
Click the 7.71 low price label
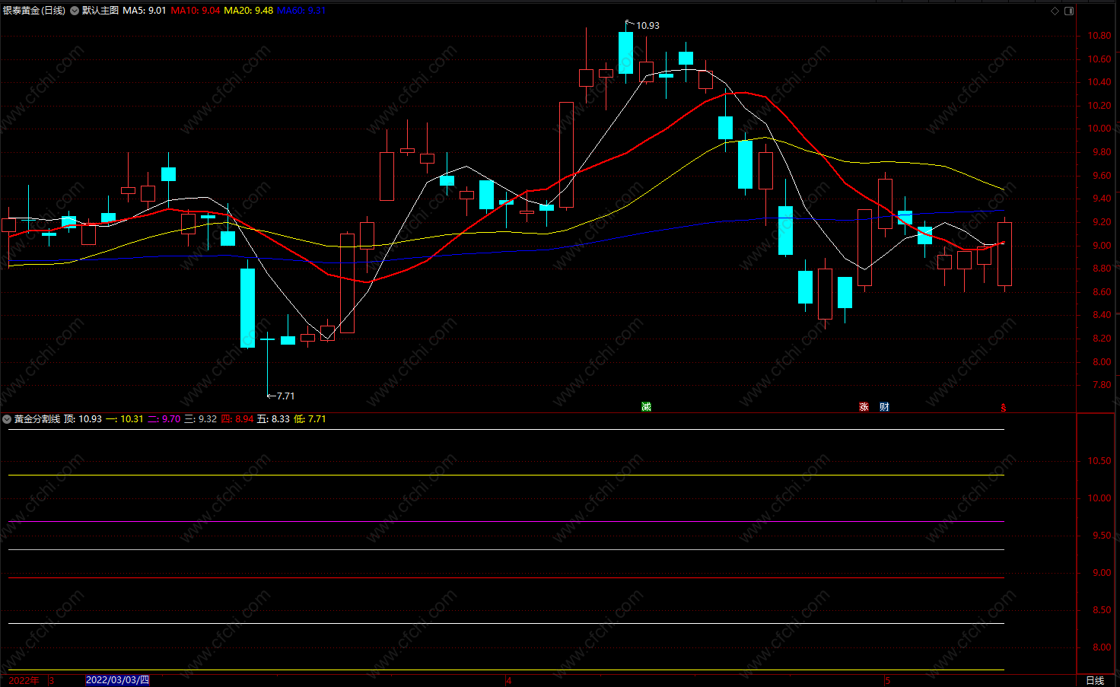point(285,396)
